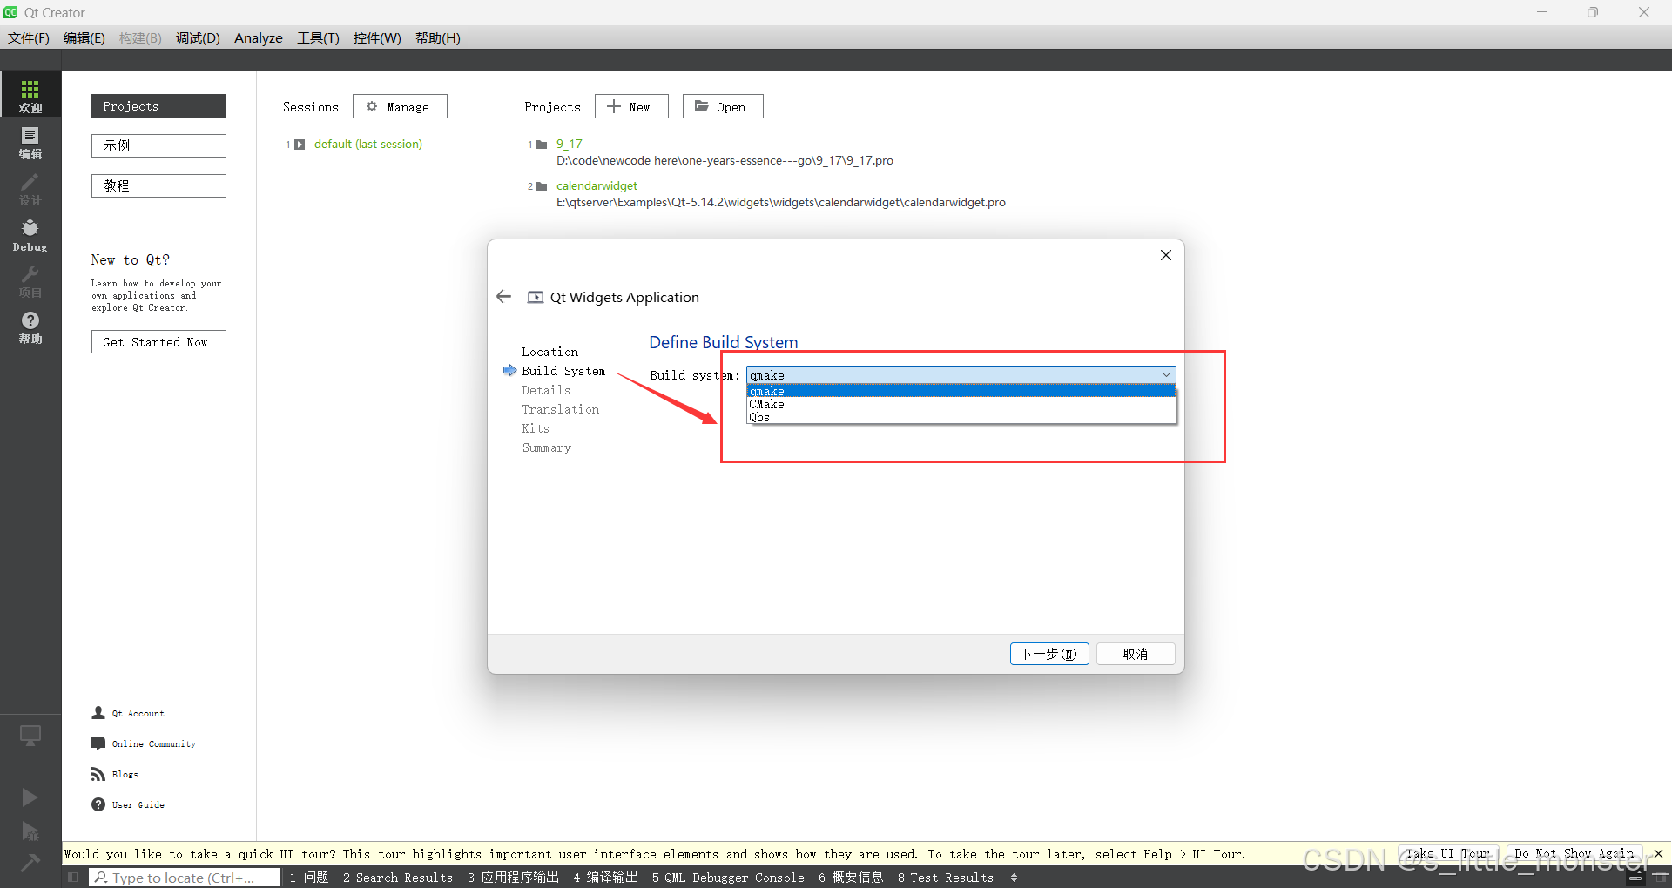This screenshot has width=1672, height=888.
Task: Switch to Debug mode in the sidebar
Action: (30, 235)
